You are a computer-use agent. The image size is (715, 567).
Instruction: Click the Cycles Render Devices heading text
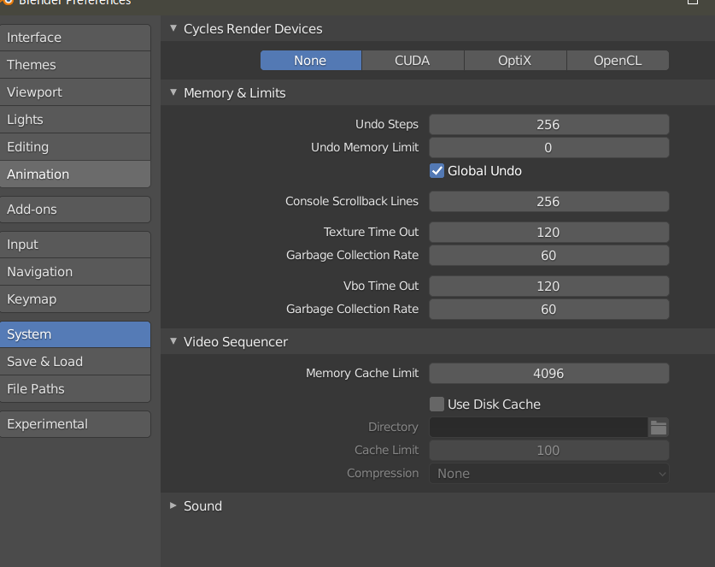tap(253, 29)
